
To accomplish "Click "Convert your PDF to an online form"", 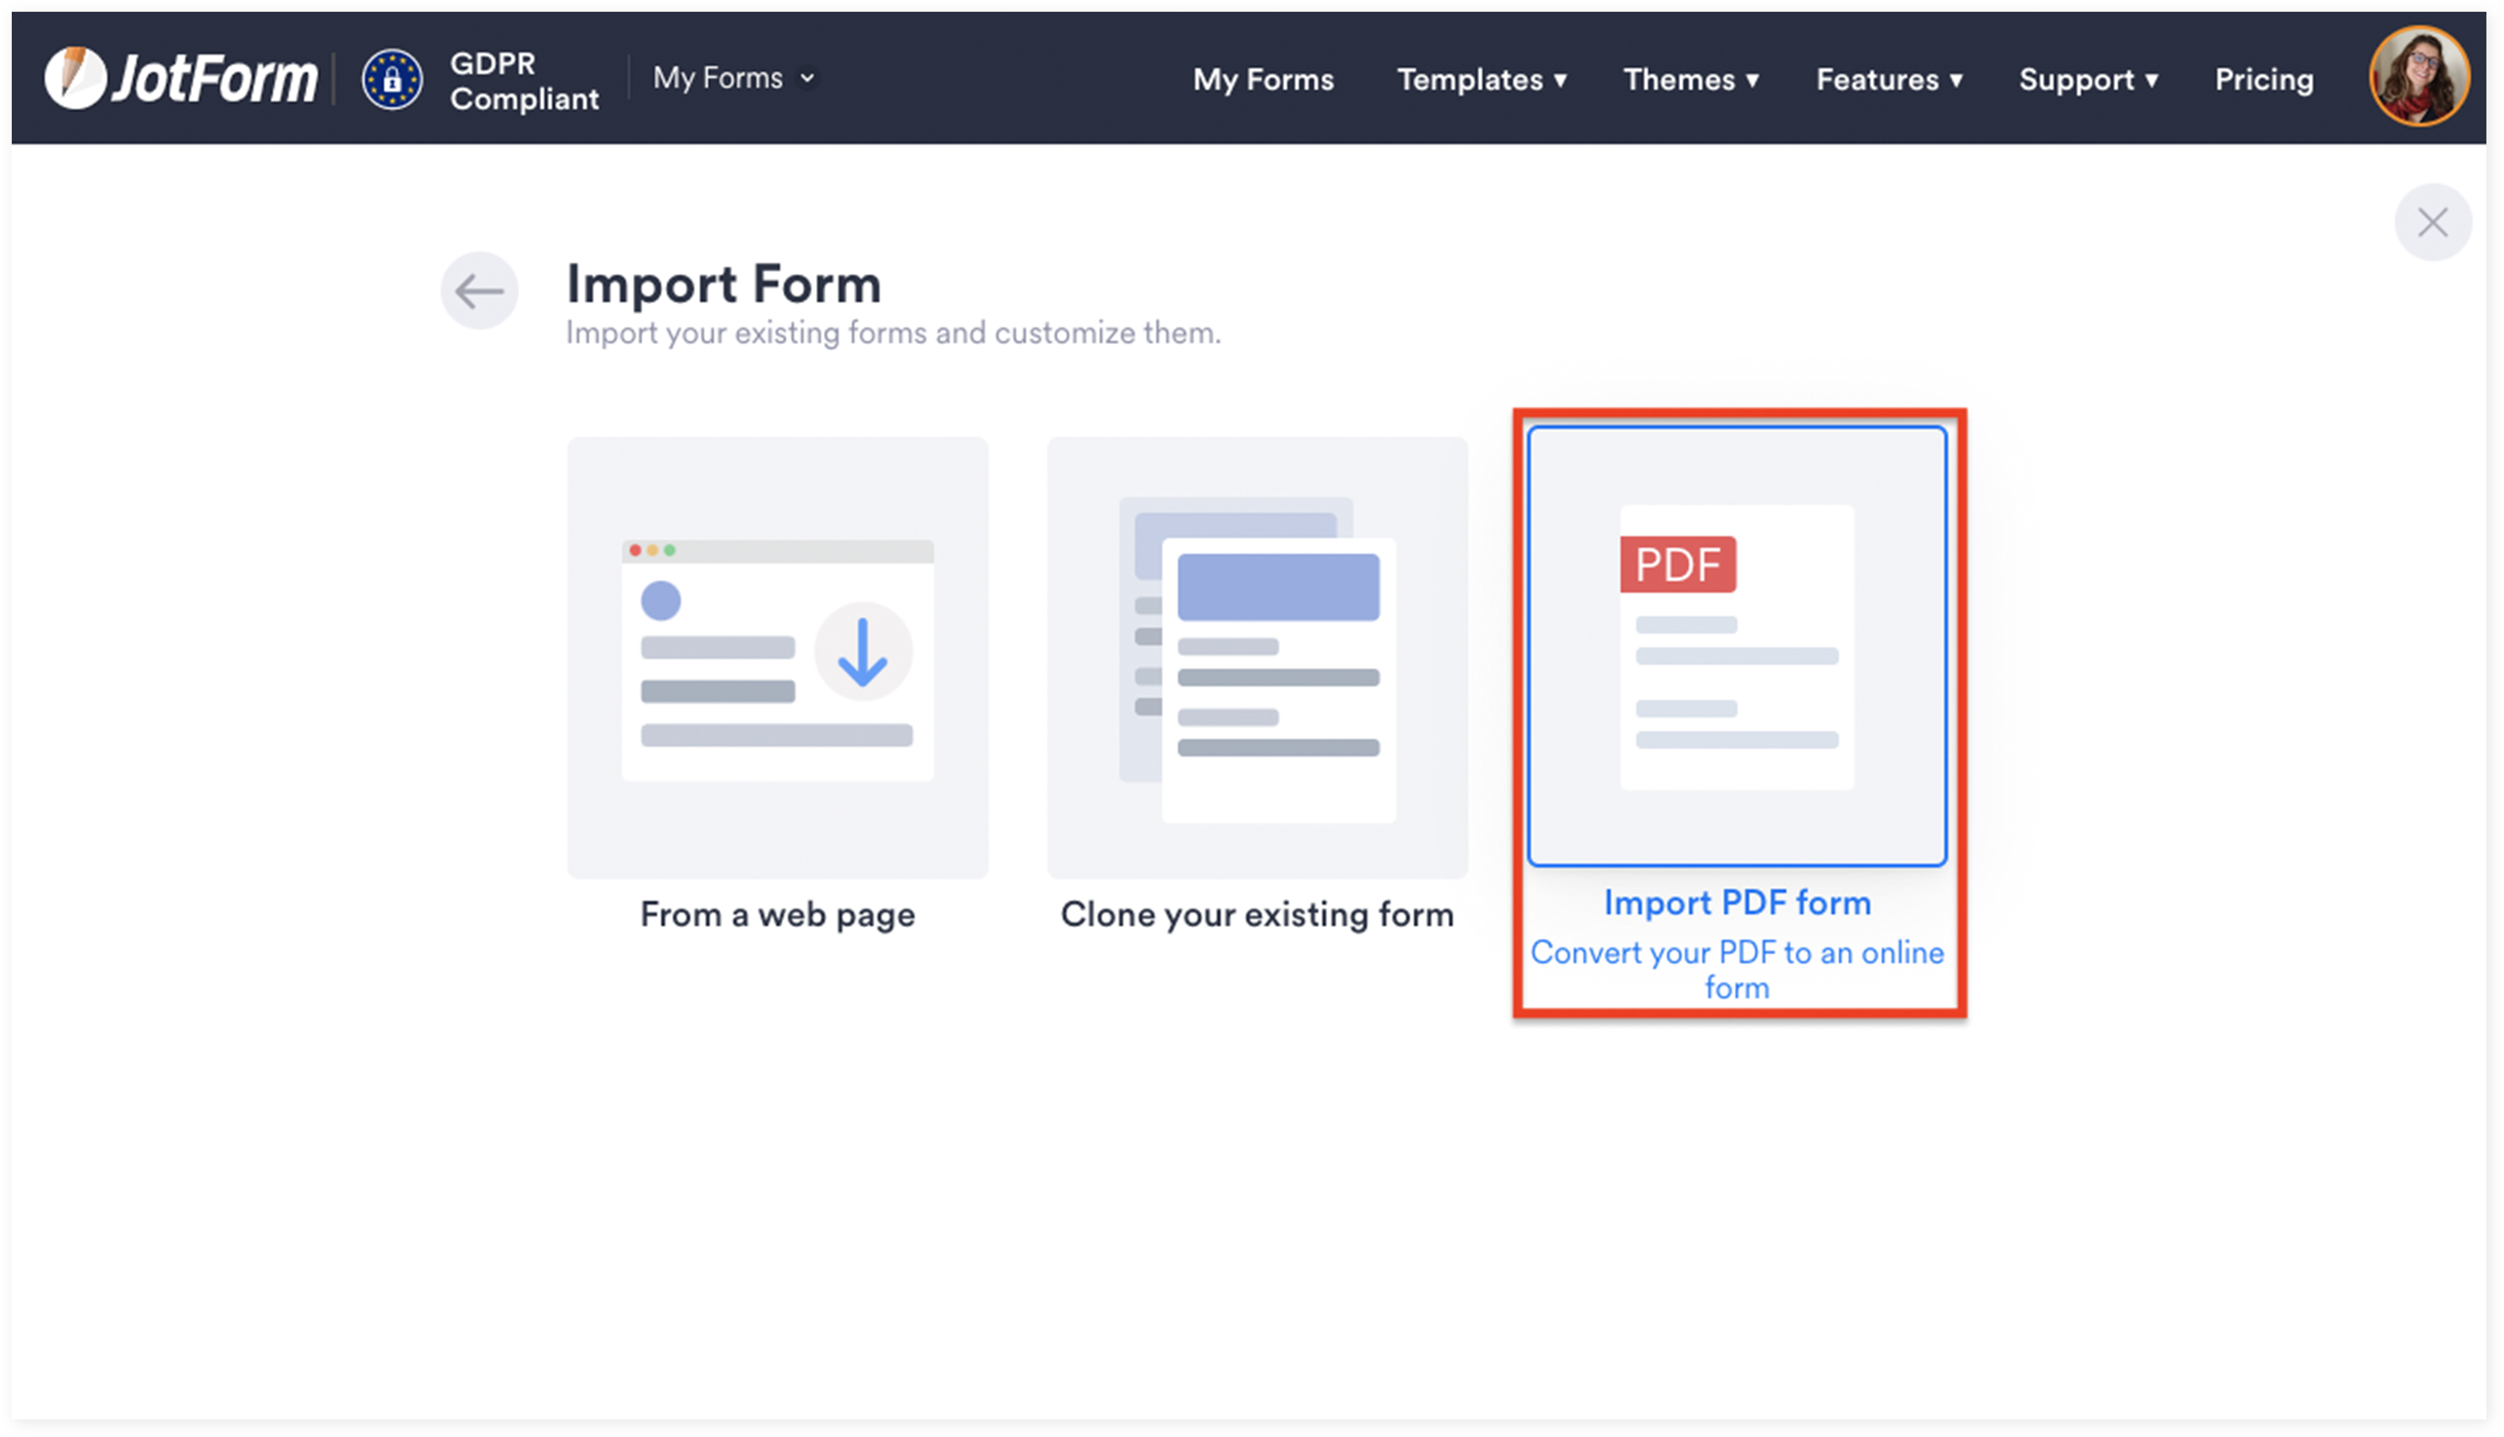I will tap(1738, 969).
